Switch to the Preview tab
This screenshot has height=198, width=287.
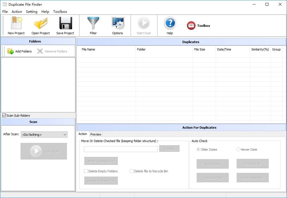[96, 134]
